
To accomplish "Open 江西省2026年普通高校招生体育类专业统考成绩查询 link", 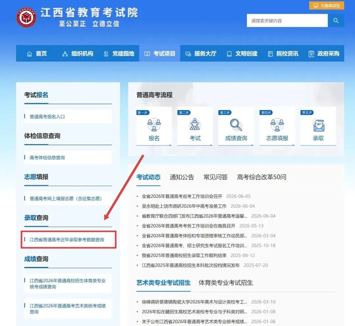I will click(x=68, y=284).
